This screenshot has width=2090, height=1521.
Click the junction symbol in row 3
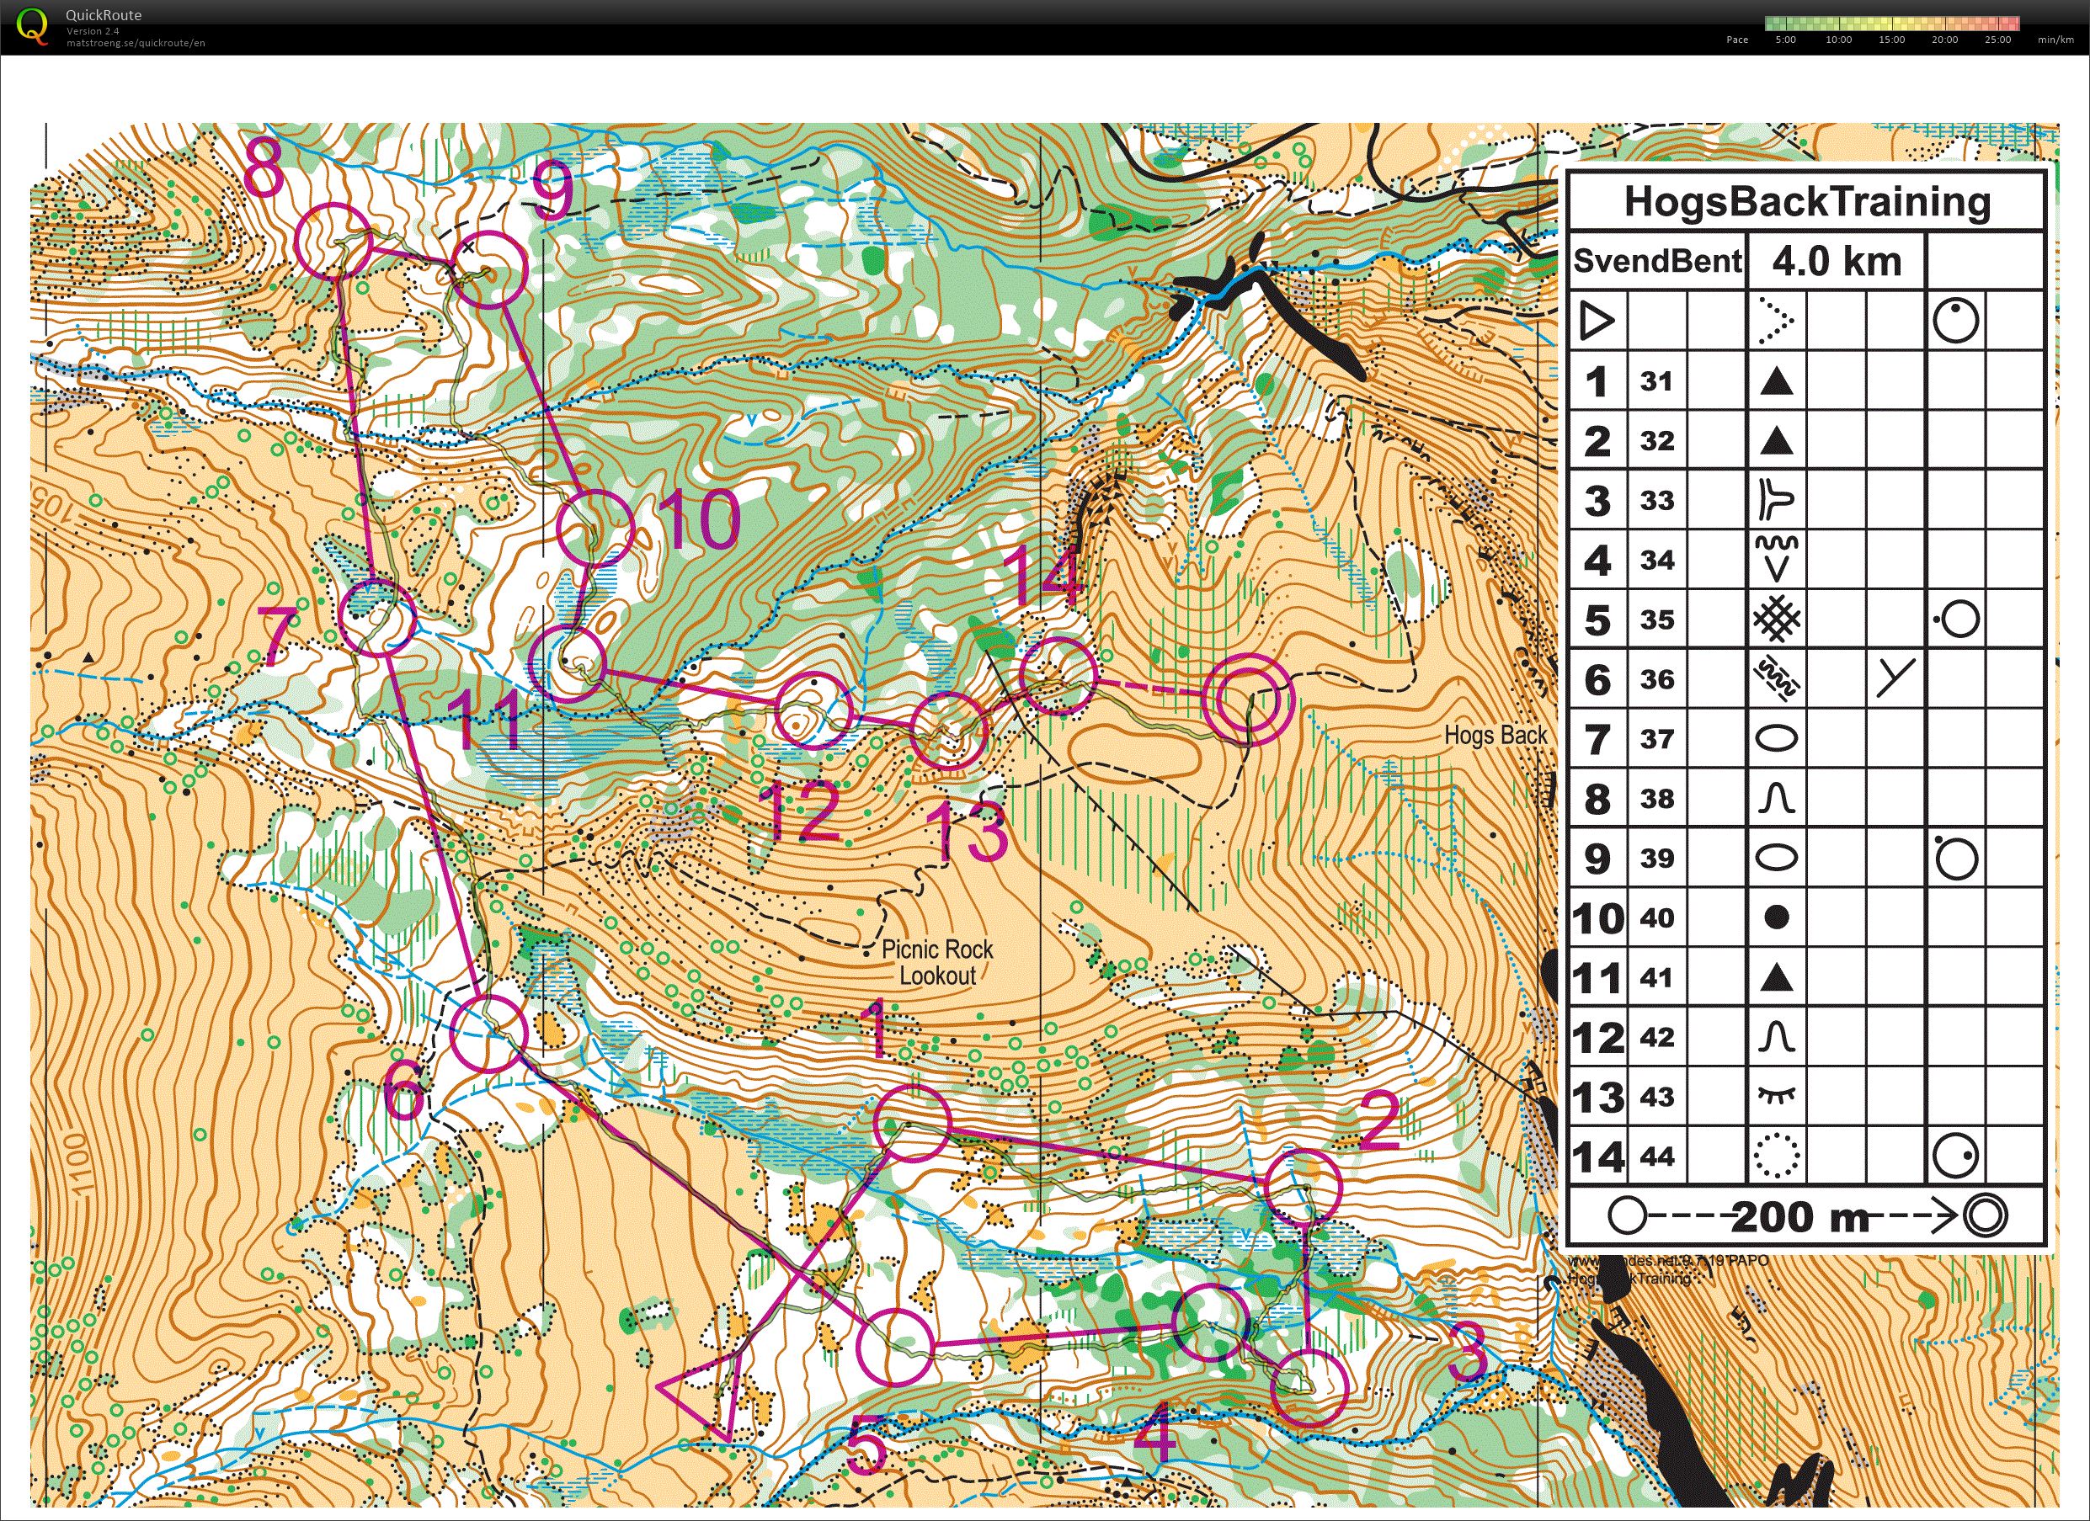1776,500
